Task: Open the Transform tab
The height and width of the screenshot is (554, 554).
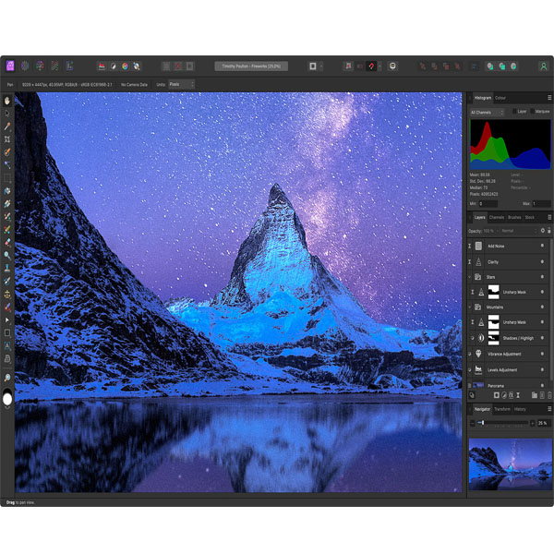Action: 502,408
